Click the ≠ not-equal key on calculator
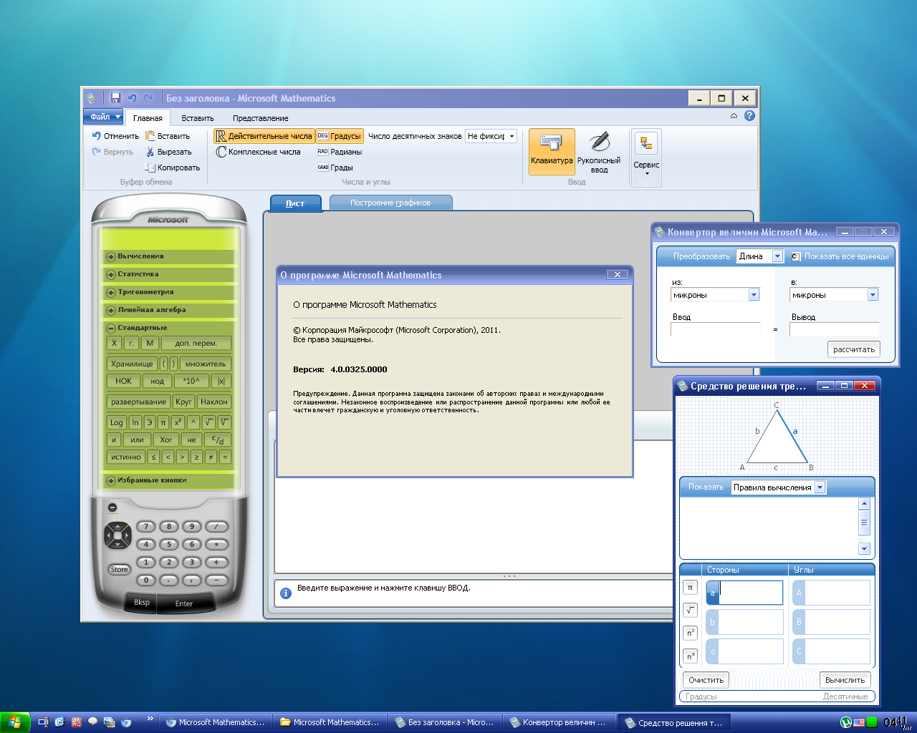Screen dimensions: 917x733 [211, 457]
